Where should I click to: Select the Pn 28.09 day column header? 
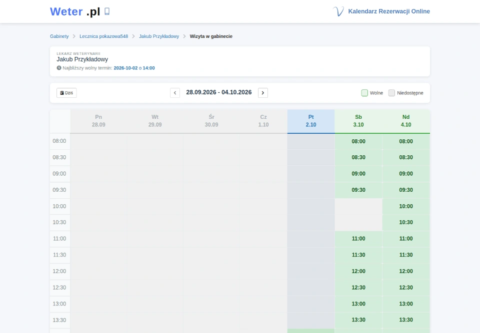pyautogui.click(x=98, y=121)
